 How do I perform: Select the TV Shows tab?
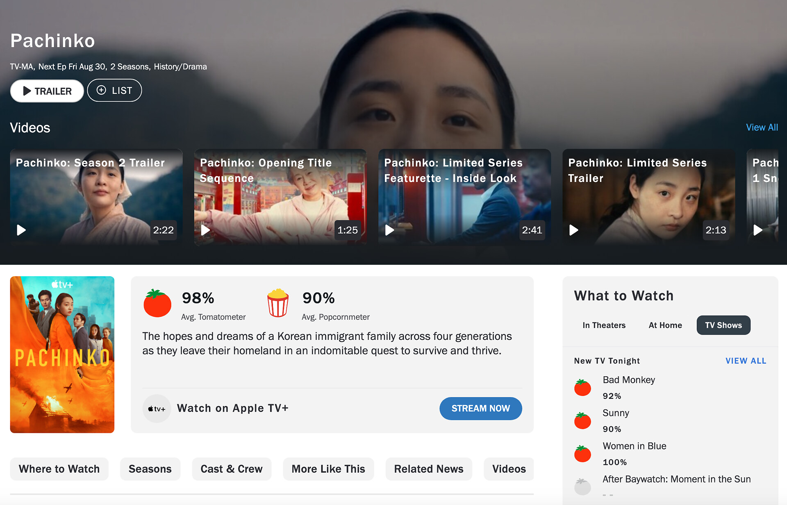[723, 325]
